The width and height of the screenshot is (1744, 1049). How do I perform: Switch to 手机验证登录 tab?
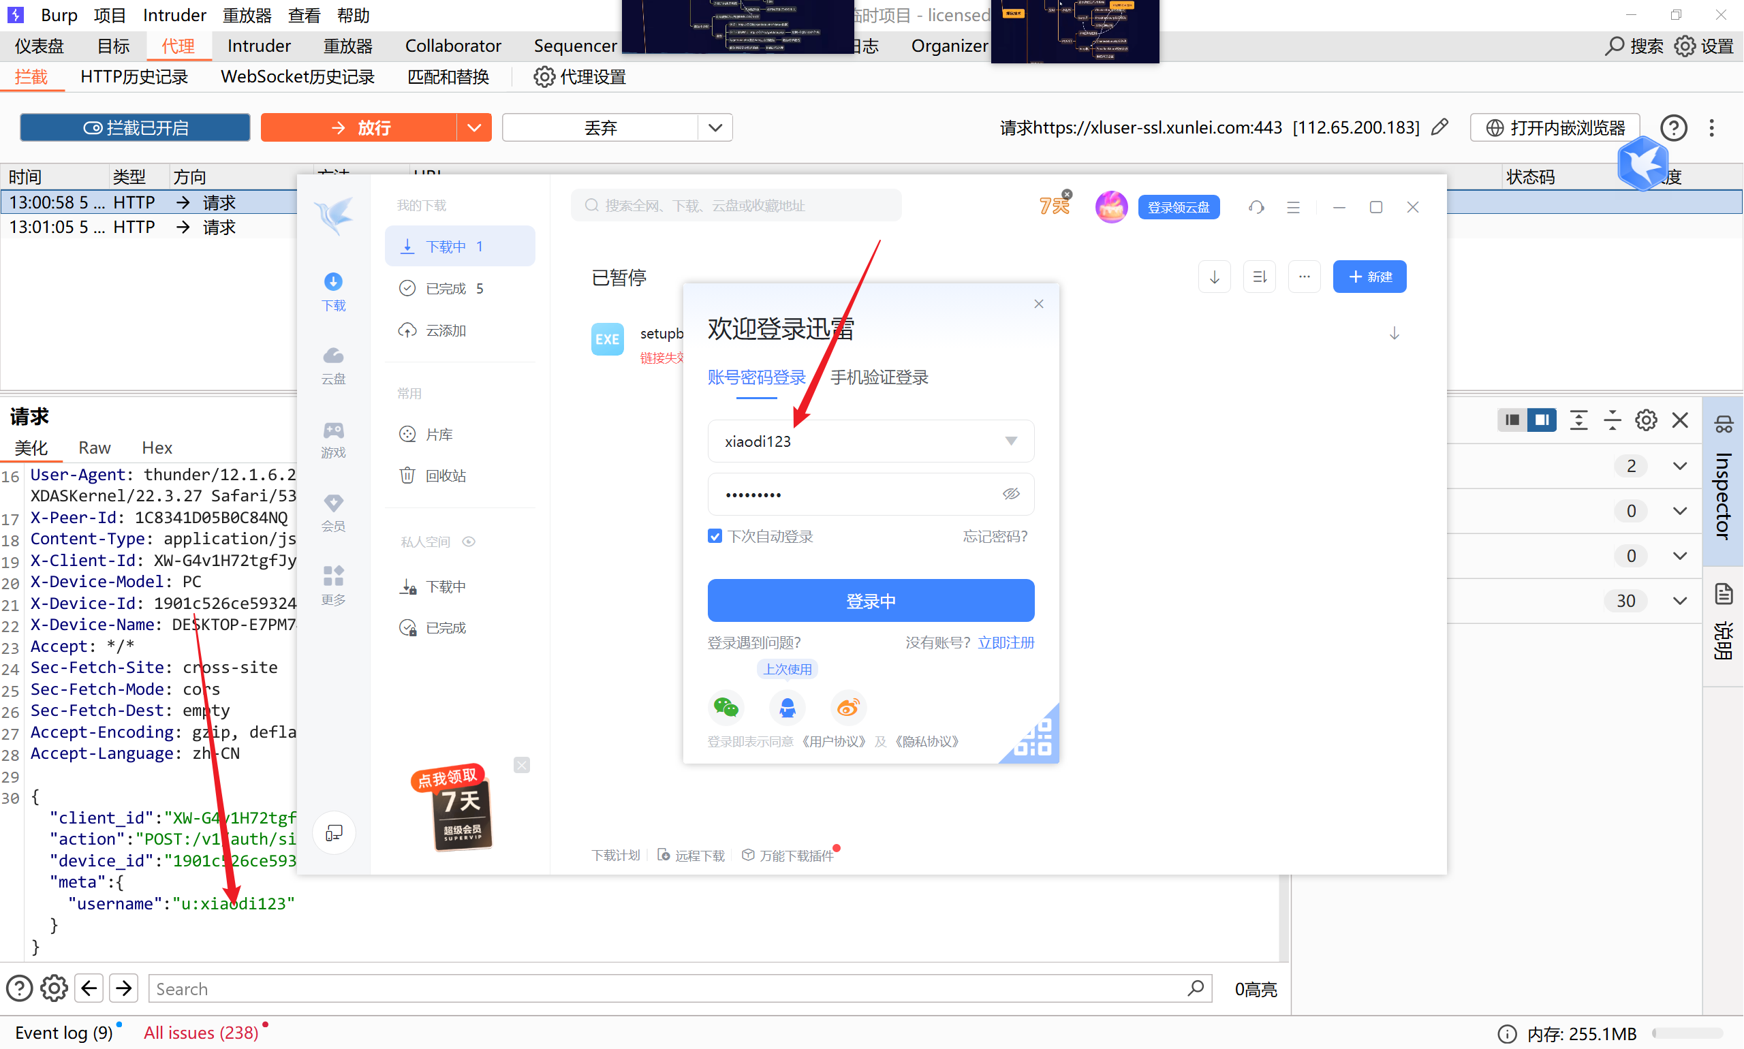point(879,377)
